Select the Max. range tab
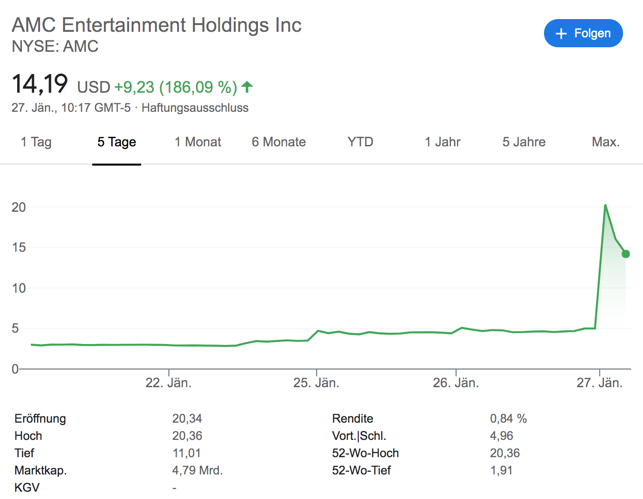This screenshot has height=499, width=643. click(x=605, y=142)
